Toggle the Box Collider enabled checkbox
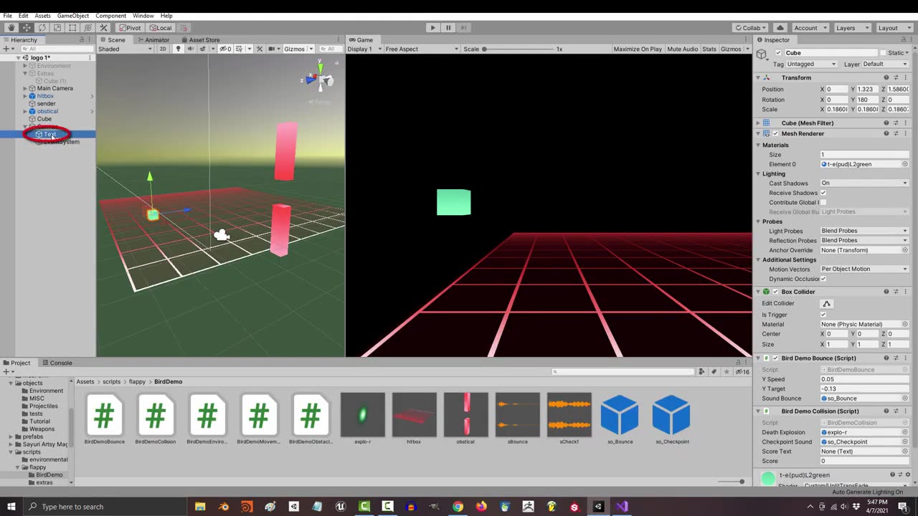Viewport: 918px width, 516px height. [775, 292]
